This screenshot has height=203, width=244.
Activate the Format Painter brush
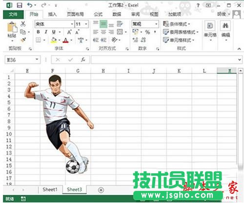23,40
